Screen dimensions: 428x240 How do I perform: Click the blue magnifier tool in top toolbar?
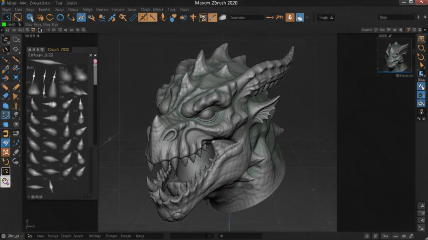(30, 17)
